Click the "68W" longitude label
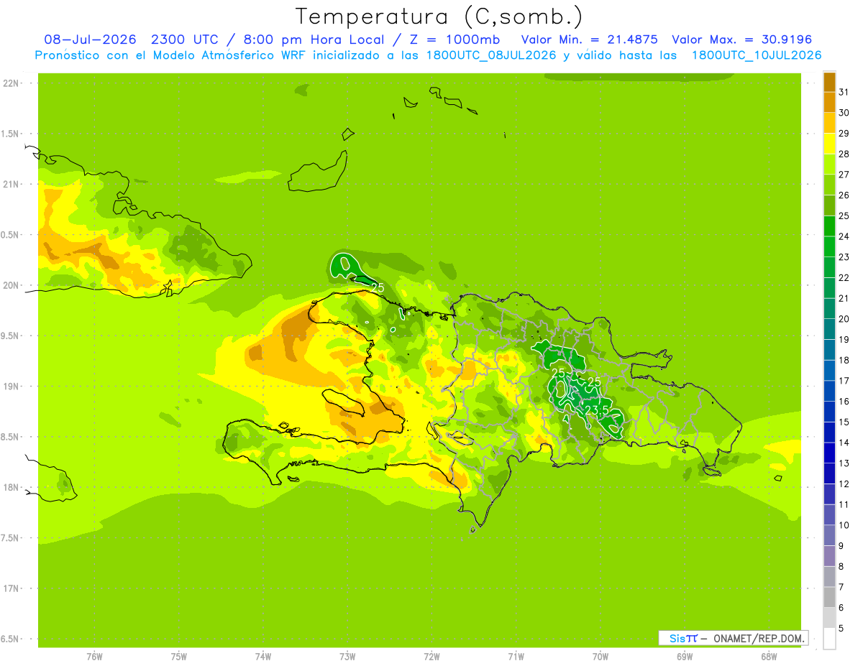Screen dimensions: 863x666 (x=769, y=656)
